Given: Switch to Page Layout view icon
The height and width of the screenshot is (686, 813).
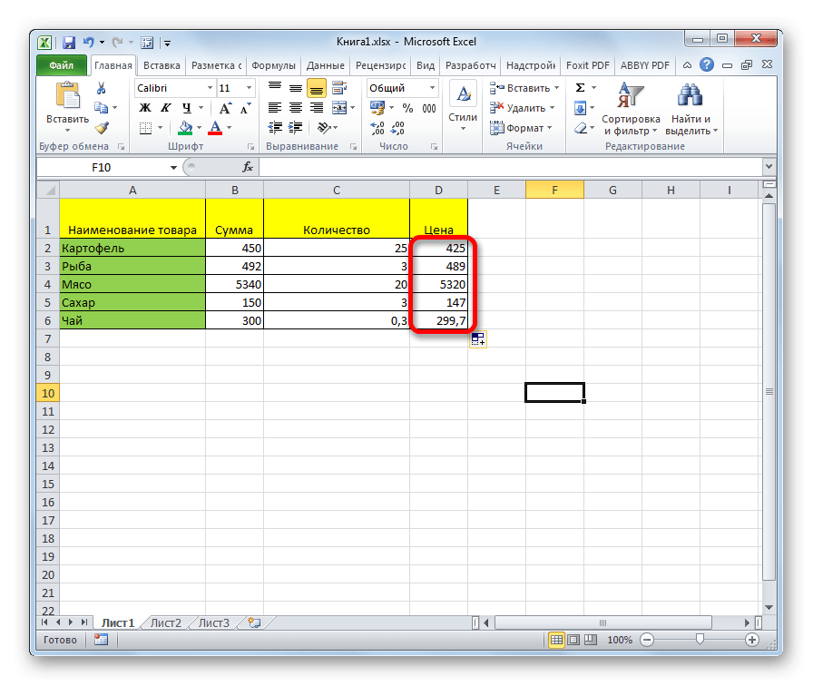Looking at the screenshot, I should click(573, 640).
